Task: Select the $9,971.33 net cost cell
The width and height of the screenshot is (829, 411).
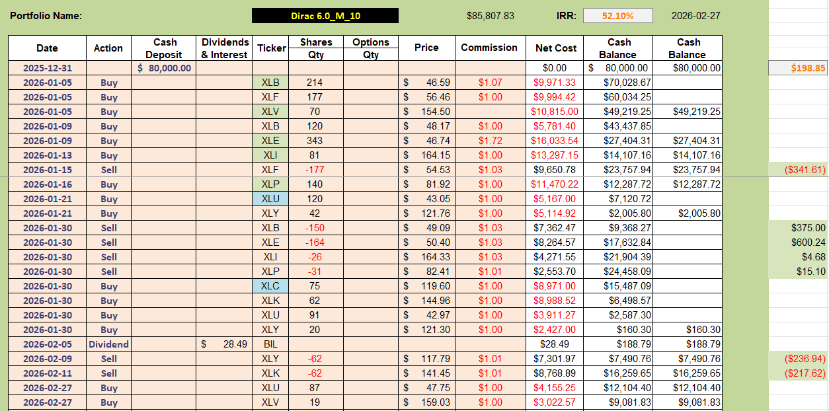Action: click(x=556, y=83)
